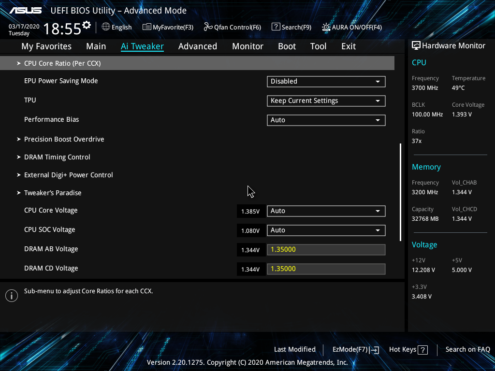
Task: Click the EzMode switch arrow icon
Action: click(x=375, y=350)
